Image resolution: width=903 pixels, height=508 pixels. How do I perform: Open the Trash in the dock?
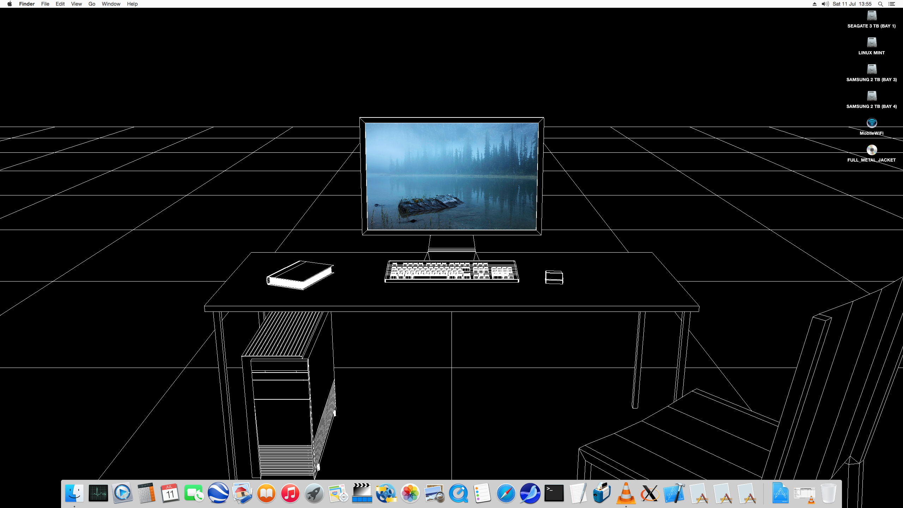828,493
